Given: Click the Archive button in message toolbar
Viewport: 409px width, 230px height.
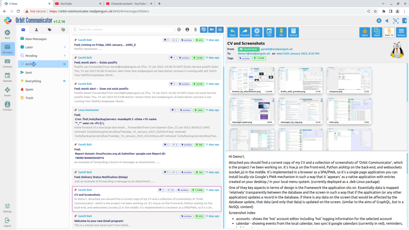Looking at the screenshot, I should tap(294, 32).
